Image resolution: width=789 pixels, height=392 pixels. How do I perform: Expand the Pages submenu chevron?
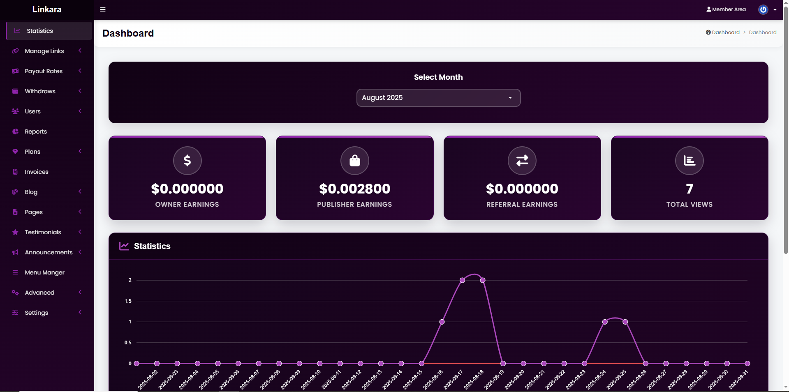coord(80,212)
